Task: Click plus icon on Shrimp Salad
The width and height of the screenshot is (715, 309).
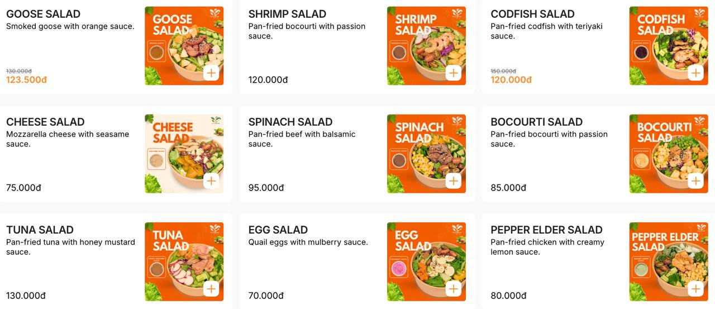Action: (x=453, y=73)
